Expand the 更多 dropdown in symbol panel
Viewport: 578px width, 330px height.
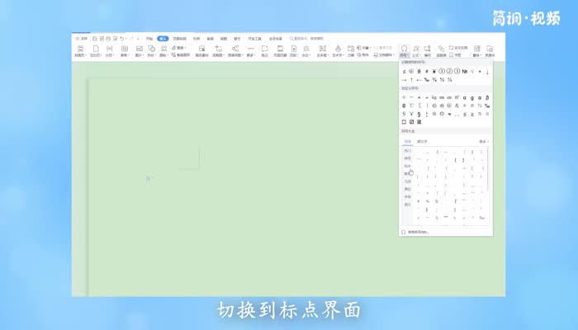click(x=484, y=142)
